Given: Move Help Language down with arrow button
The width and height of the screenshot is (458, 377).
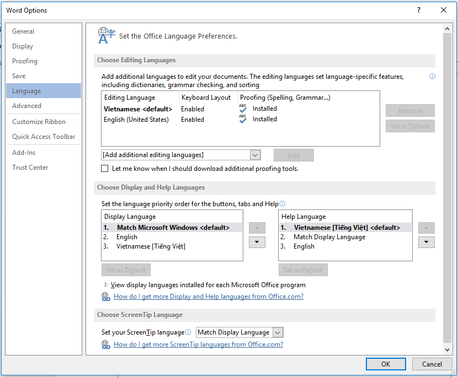Looking at the screenshot, I should click(426, 242).
